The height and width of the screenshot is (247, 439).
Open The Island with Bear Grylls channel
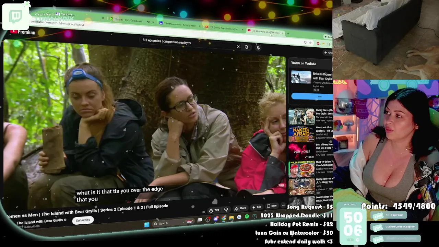coord(39,222)
